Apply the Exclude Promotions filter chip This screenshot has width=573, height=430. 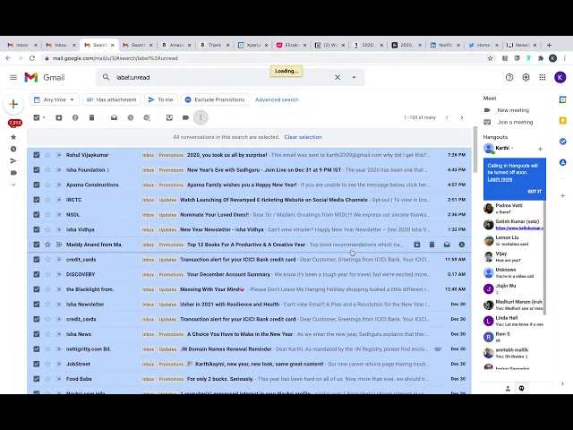tap(215, 99)
